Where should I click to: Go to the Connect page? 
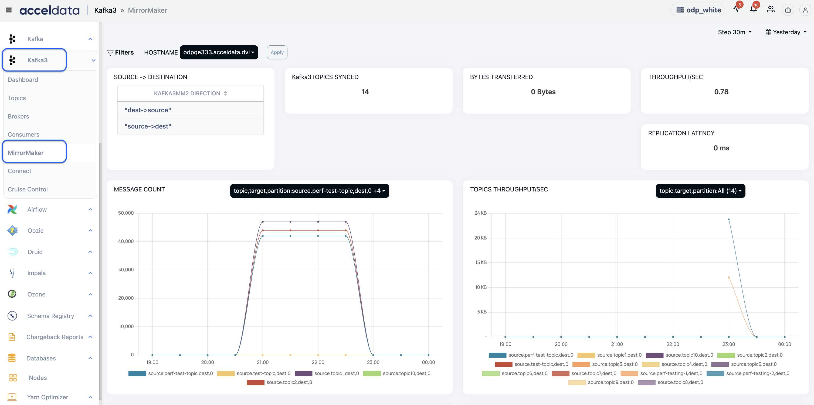[20, 171]
